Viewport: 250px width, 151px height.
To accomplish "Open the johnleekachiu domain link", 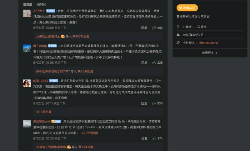I will pos(208,43).
